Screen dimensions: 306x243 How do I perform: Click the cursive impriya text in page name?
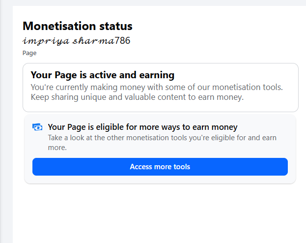click(46, 41)
